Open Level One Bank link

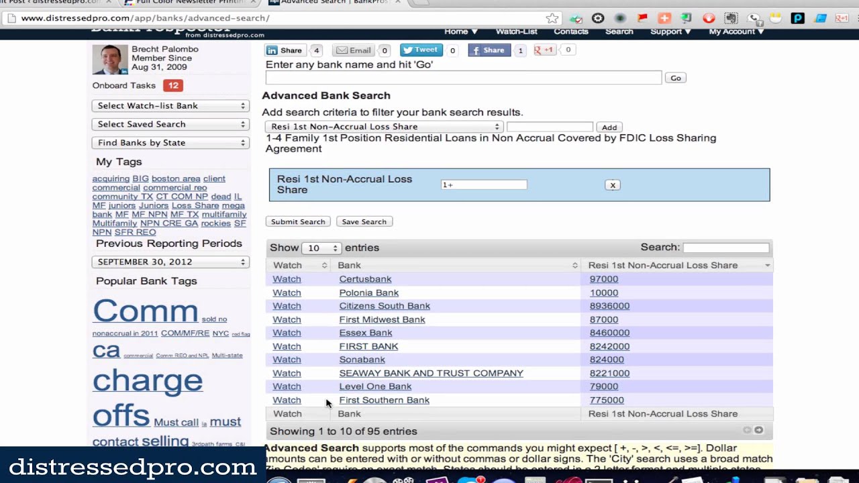(x=375, y=386)
